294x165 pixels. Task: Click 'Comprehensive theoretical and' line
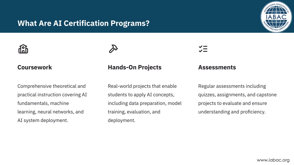(52, 86)
